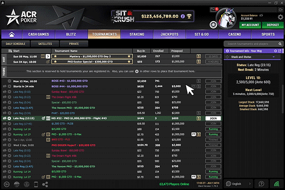This screenshot has width=285, height=190.
Task: Hide the account balance eye toggle
Action: point(261,16)
